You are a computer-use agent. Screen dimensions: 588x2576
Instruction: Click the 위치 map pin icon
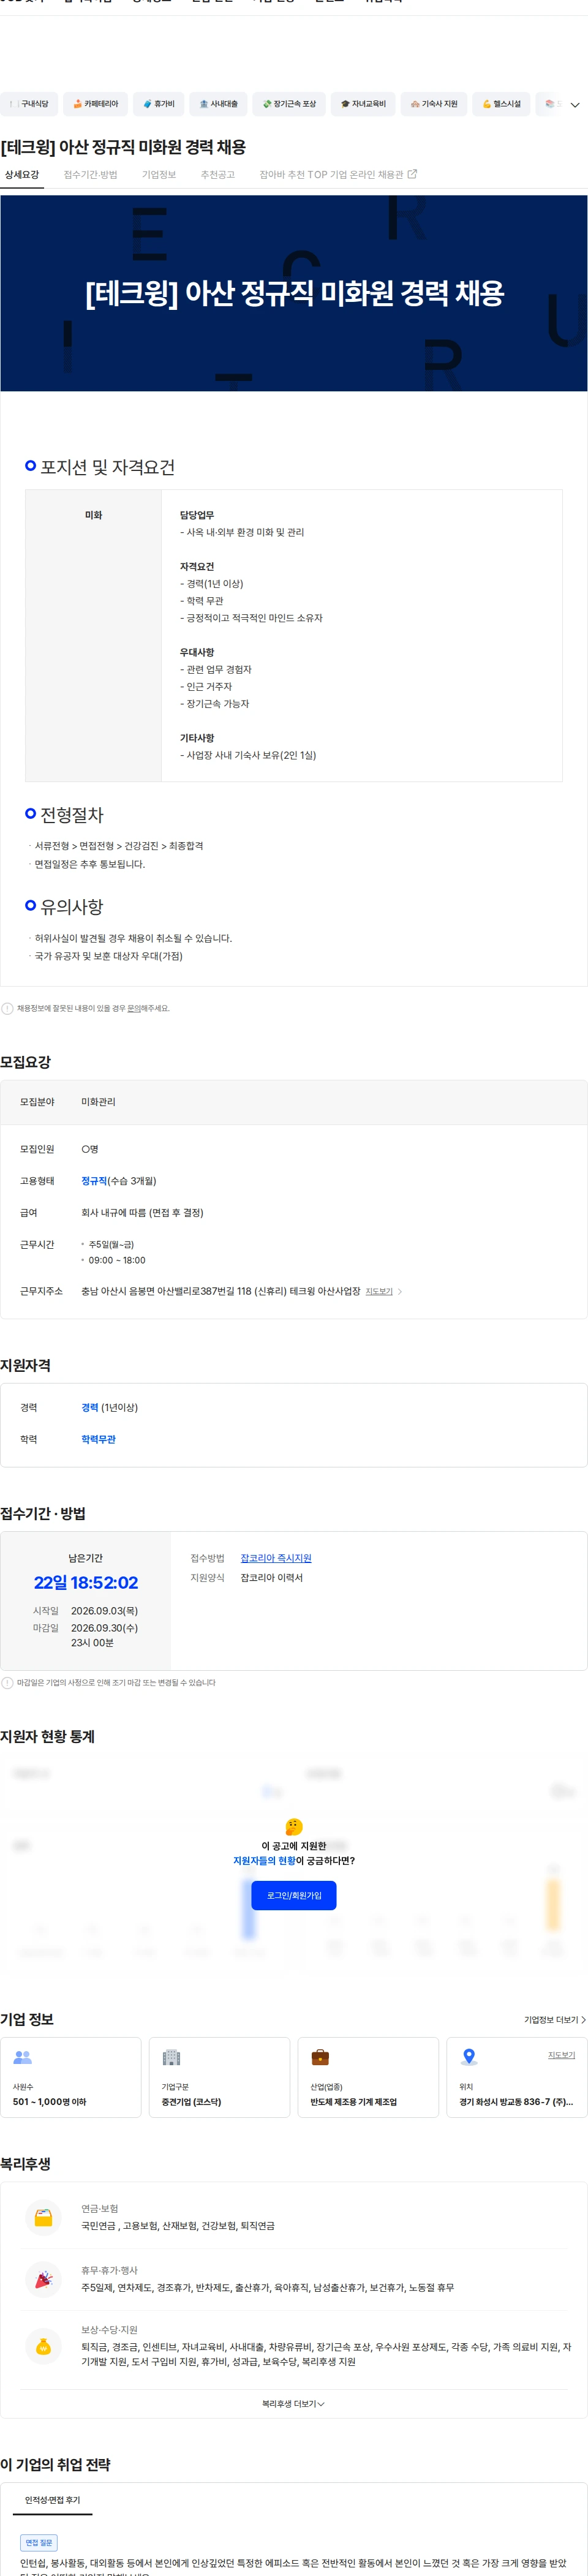tap(468, 2057)
